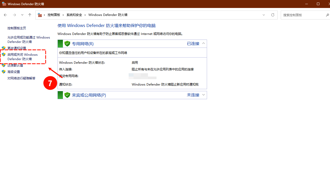Screen dimensions: 330x185
Task: Open recent locations dropdown arrow
Action: [x=22, y=15]
